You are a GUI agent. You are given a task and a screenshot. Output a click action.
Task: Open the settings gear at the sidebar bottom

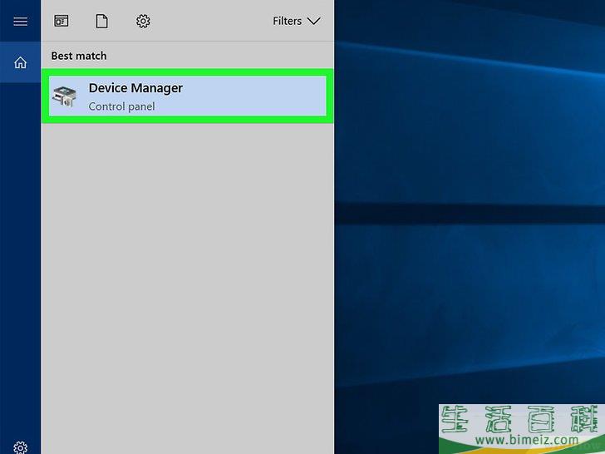coord(20,447)
